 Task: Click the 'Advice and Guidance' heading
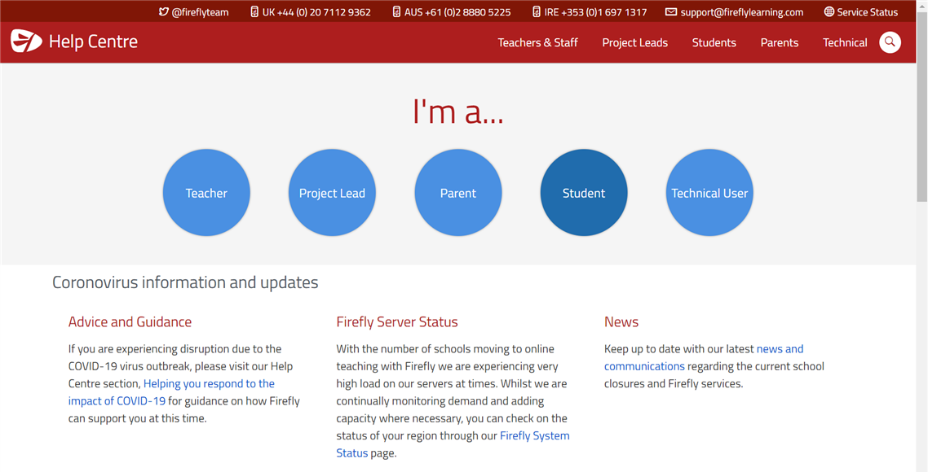coord(130,322)
